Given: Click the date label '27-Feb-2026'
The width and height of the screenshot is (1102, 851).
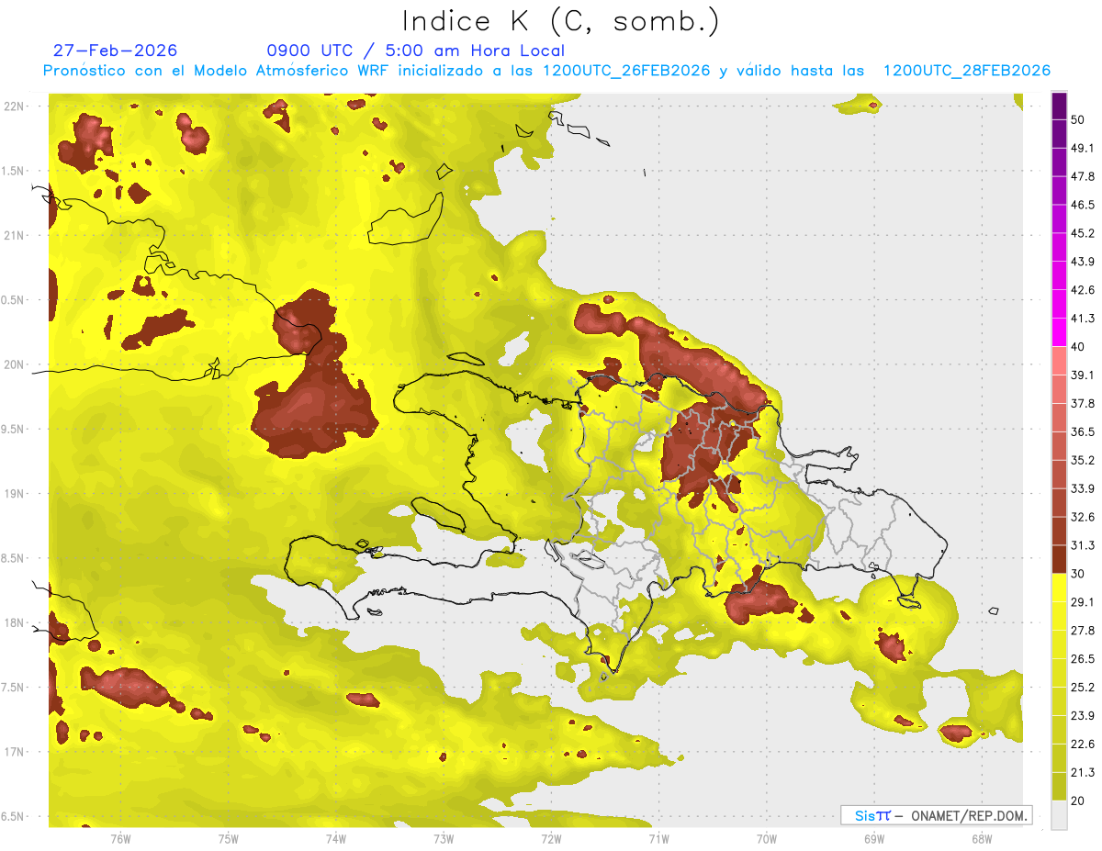Looking at the screenshot, I should click(116, 50).
